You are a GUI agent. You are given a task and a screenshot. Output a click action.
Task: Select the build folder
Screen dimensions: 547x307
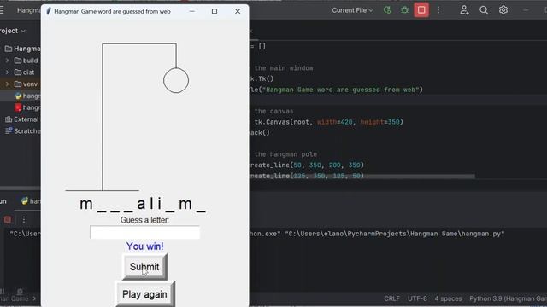[26, 61]
